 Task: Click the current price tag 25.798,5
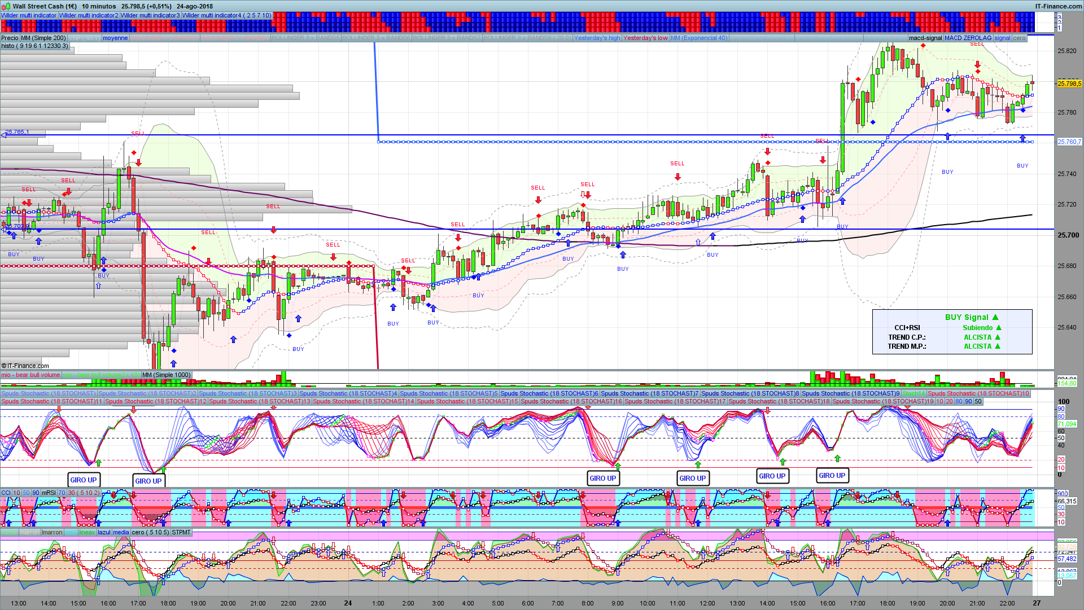(x=1069, y=84)
